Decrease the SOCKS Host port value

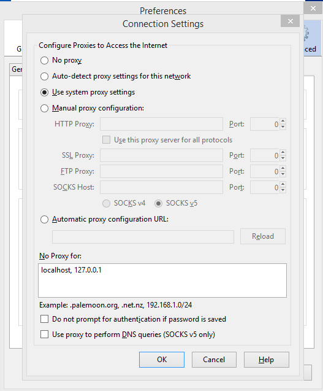(283, 190)
